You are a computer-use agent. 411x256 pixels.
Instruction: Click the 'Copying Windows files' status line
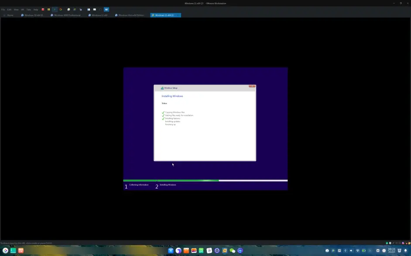[x=175, y=112]
